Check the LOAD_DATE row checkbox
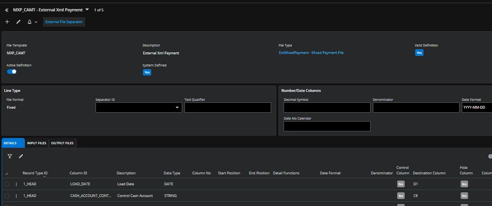This screenshot has width=492, height=206. pos(7,184)
